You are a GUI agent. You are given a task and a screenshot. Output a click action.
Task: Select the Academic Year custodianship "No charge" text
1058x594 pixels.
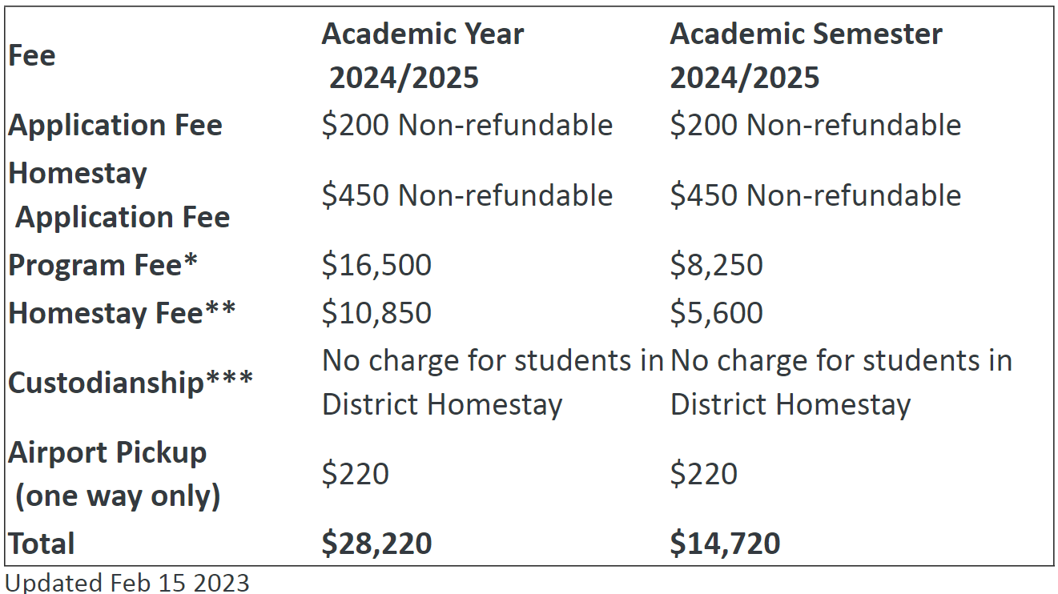pos(493,383)
